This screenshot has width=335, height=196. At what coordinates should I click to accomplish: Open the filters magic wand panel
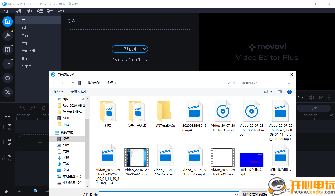8,36
